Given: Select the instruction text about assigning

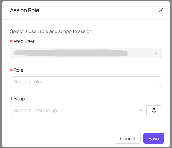Looking at the screenshot, I should pos(52,31).
